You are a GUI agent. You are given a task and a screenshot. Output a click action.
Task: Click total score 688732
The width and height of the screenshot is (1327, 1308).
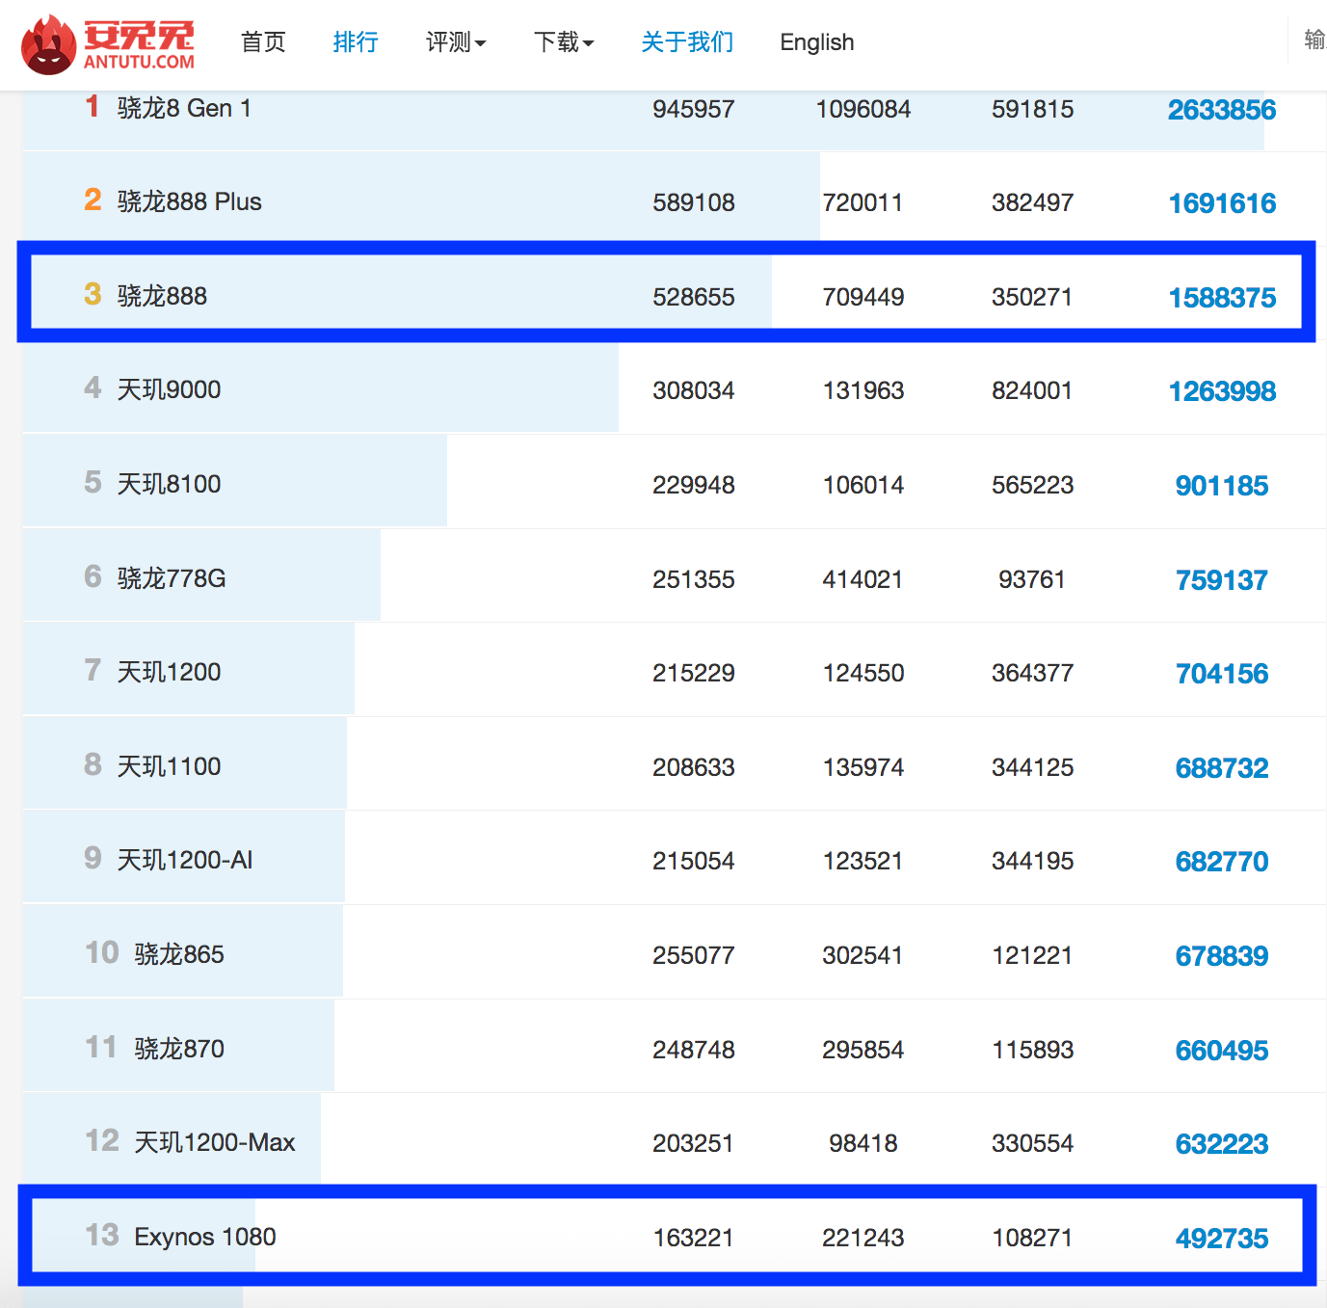(1222, 768)
